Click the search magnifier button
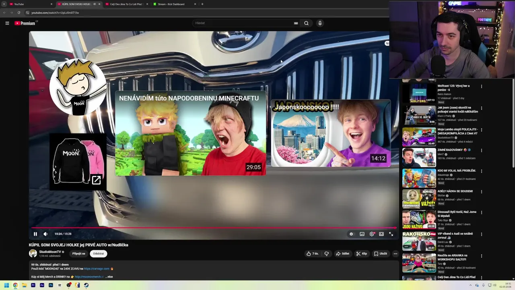The height and width of the screenshot is (290, 515). (306, 23)
